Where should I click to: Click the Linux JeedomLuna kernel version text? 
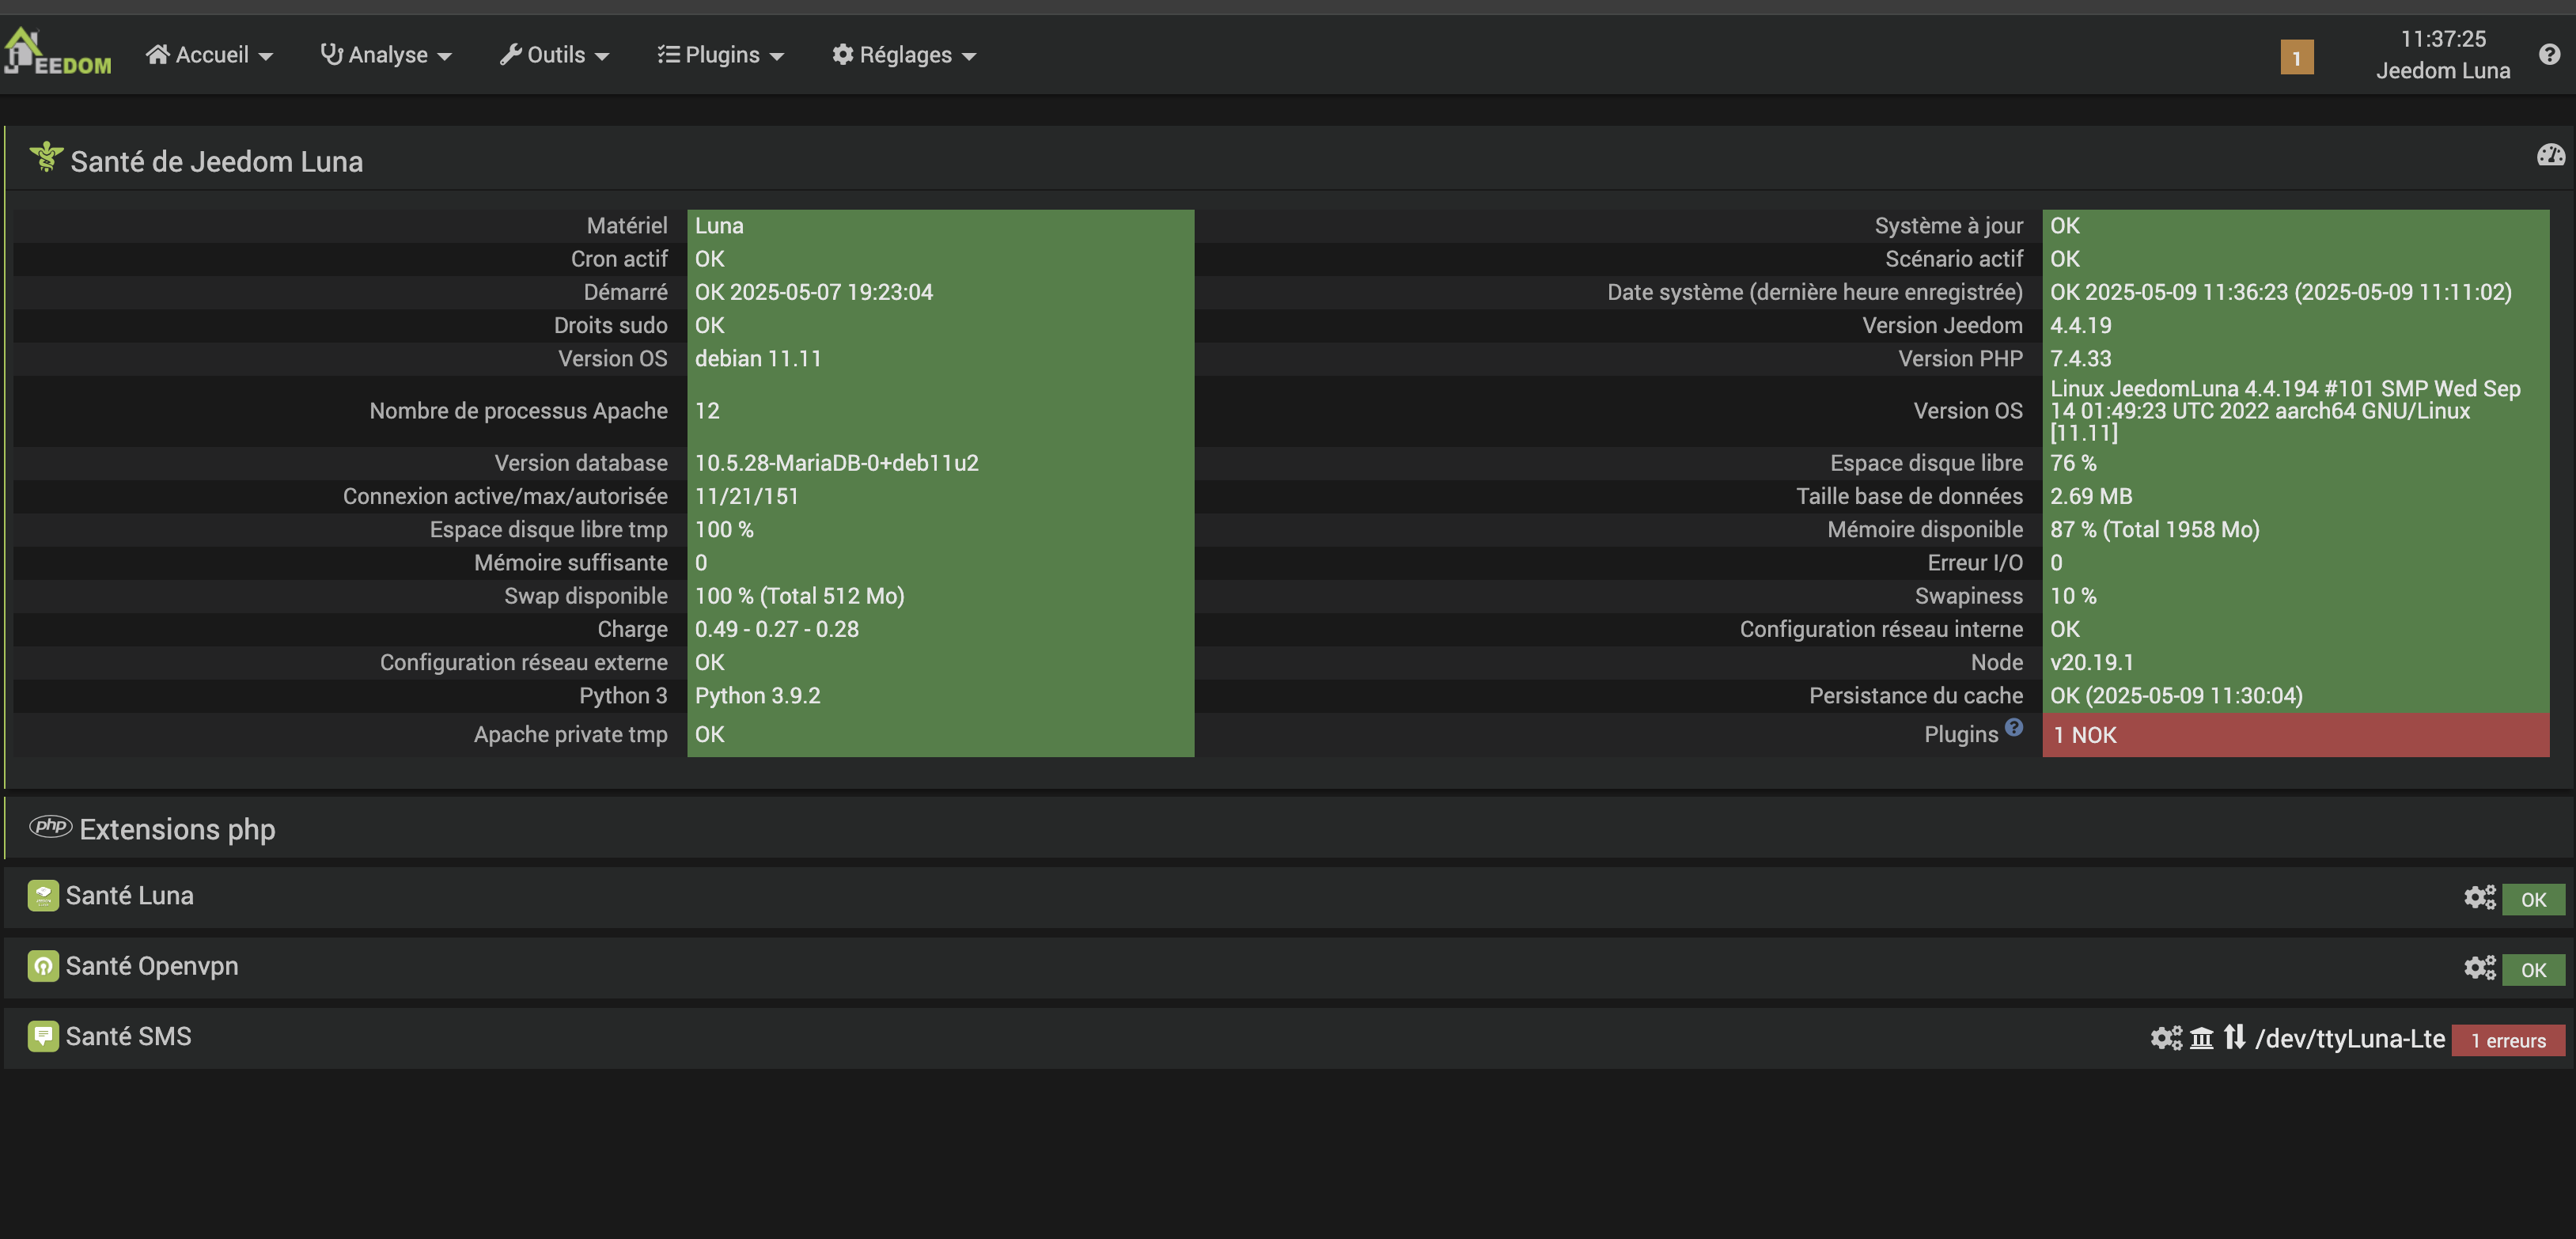pyautogui.click(x=2284, y=410)
